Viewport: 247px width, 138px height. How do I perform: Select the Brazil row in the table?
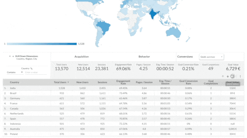124,93
